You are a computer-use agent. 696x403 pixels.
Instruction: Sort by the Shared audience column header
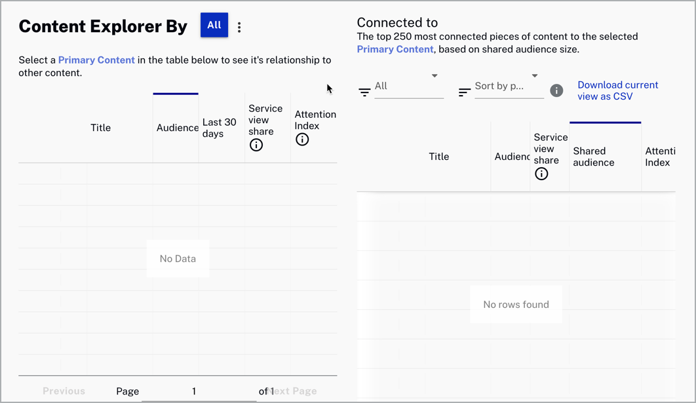click(x=604, y=157)
